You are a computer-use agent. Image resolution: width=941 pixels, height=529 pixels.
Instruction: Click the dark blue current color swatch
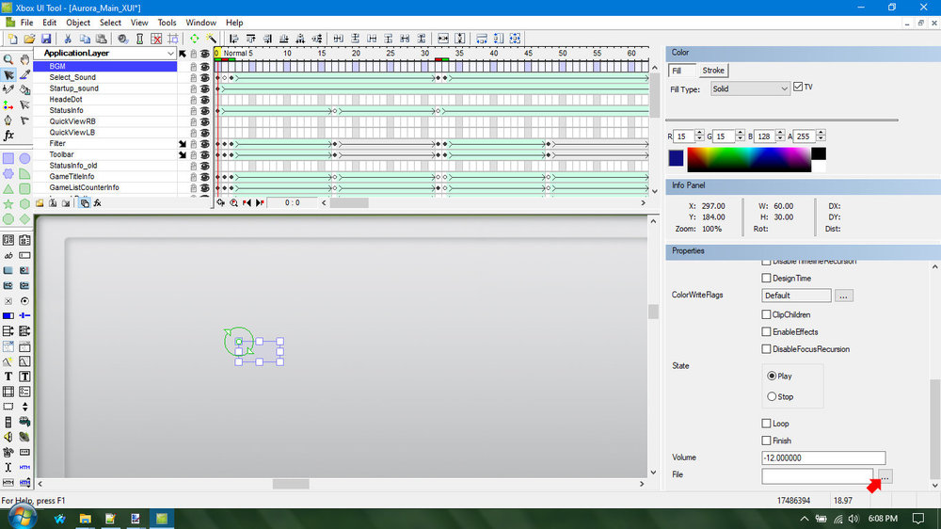click(676, 158)
